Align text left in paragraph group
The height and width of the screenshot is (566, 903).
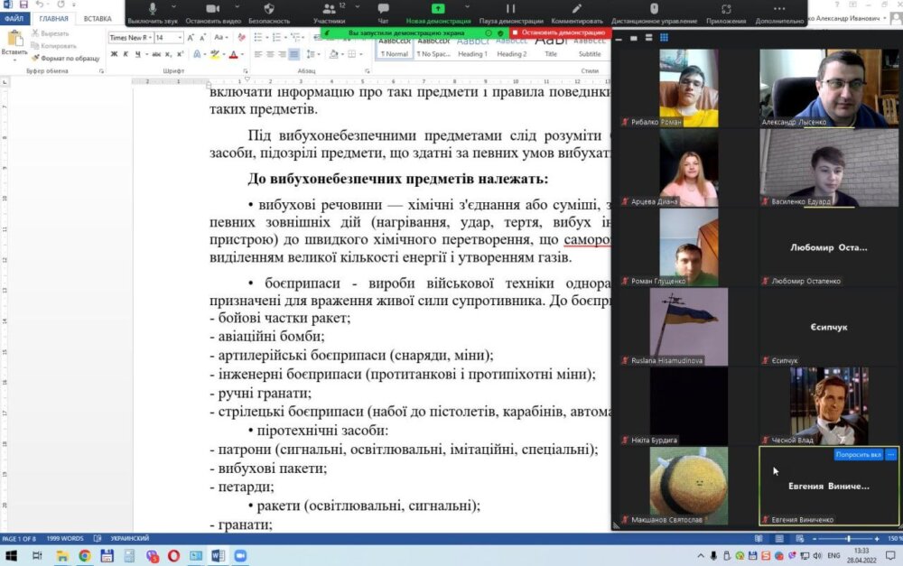(x=258, y=54)
